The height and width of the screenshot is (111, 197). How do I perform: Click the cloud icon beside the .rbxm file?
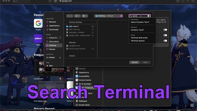tap(93, 35)
